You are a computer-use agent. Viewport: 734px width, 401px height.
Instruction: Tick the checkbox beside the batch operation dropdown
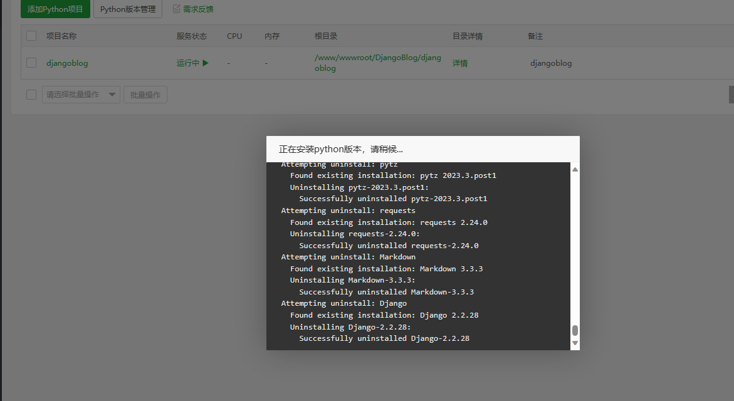tap(31, 95)
